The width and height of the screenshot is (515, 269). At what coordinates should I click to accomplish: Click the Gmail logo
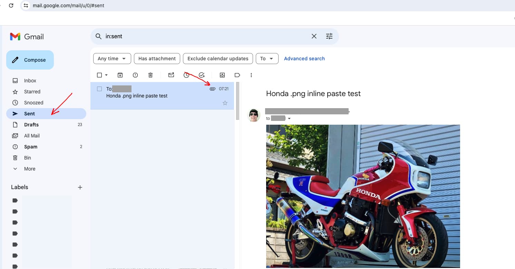(27, 37)
